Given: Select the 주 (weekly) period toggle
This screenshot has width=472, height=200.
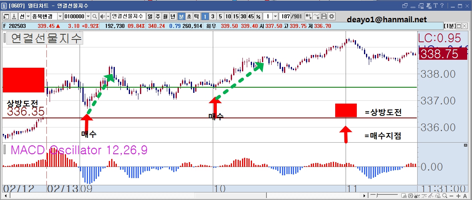Looking at the screenshot, I should click(x=158, y=16).
